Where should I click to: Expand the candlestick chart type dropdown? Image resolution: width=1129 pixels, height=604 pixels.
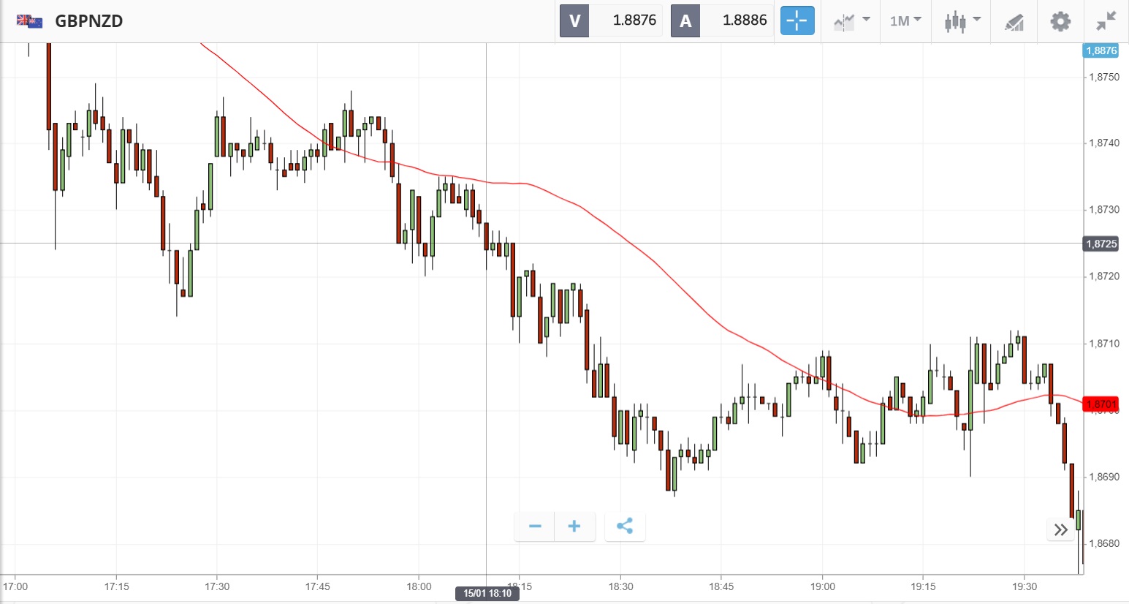coord(962,20)
